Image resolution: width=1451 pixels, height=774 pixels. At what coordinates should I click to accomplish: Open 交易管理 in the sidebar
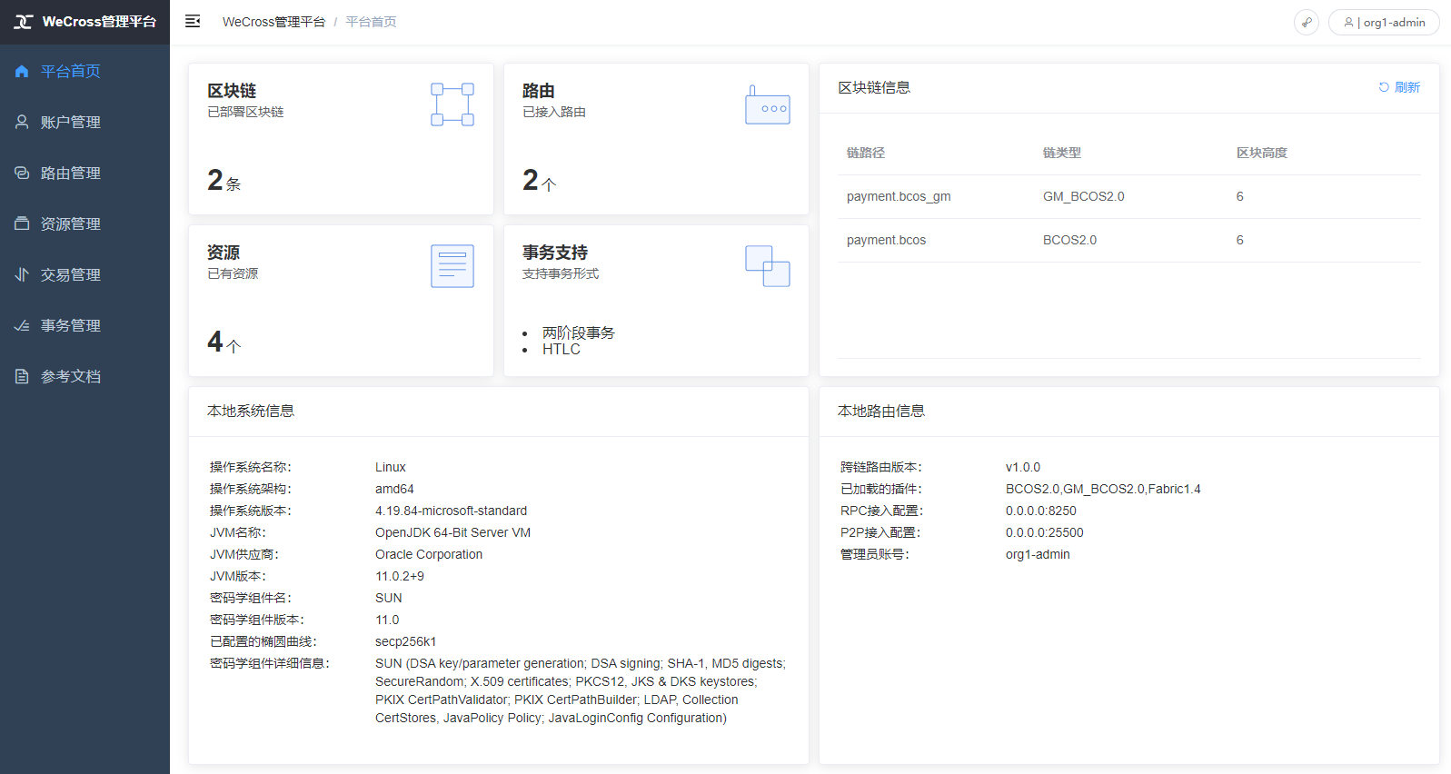pyautogui.click(x=84, y=274)
